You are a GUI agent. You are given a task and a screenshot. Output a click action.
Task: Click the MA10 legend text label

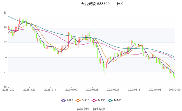tap(85, 100)
